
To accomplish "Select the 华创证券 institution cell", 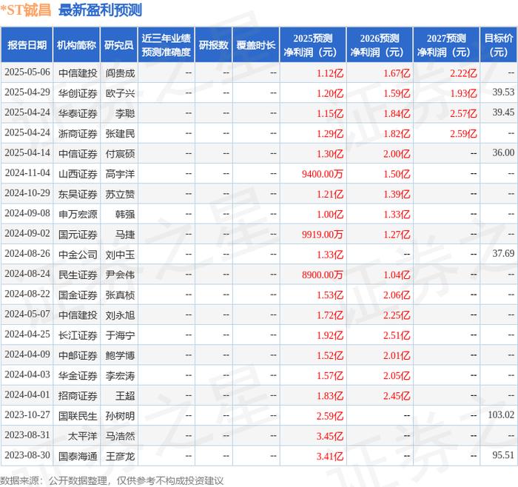I will (78, 93).
